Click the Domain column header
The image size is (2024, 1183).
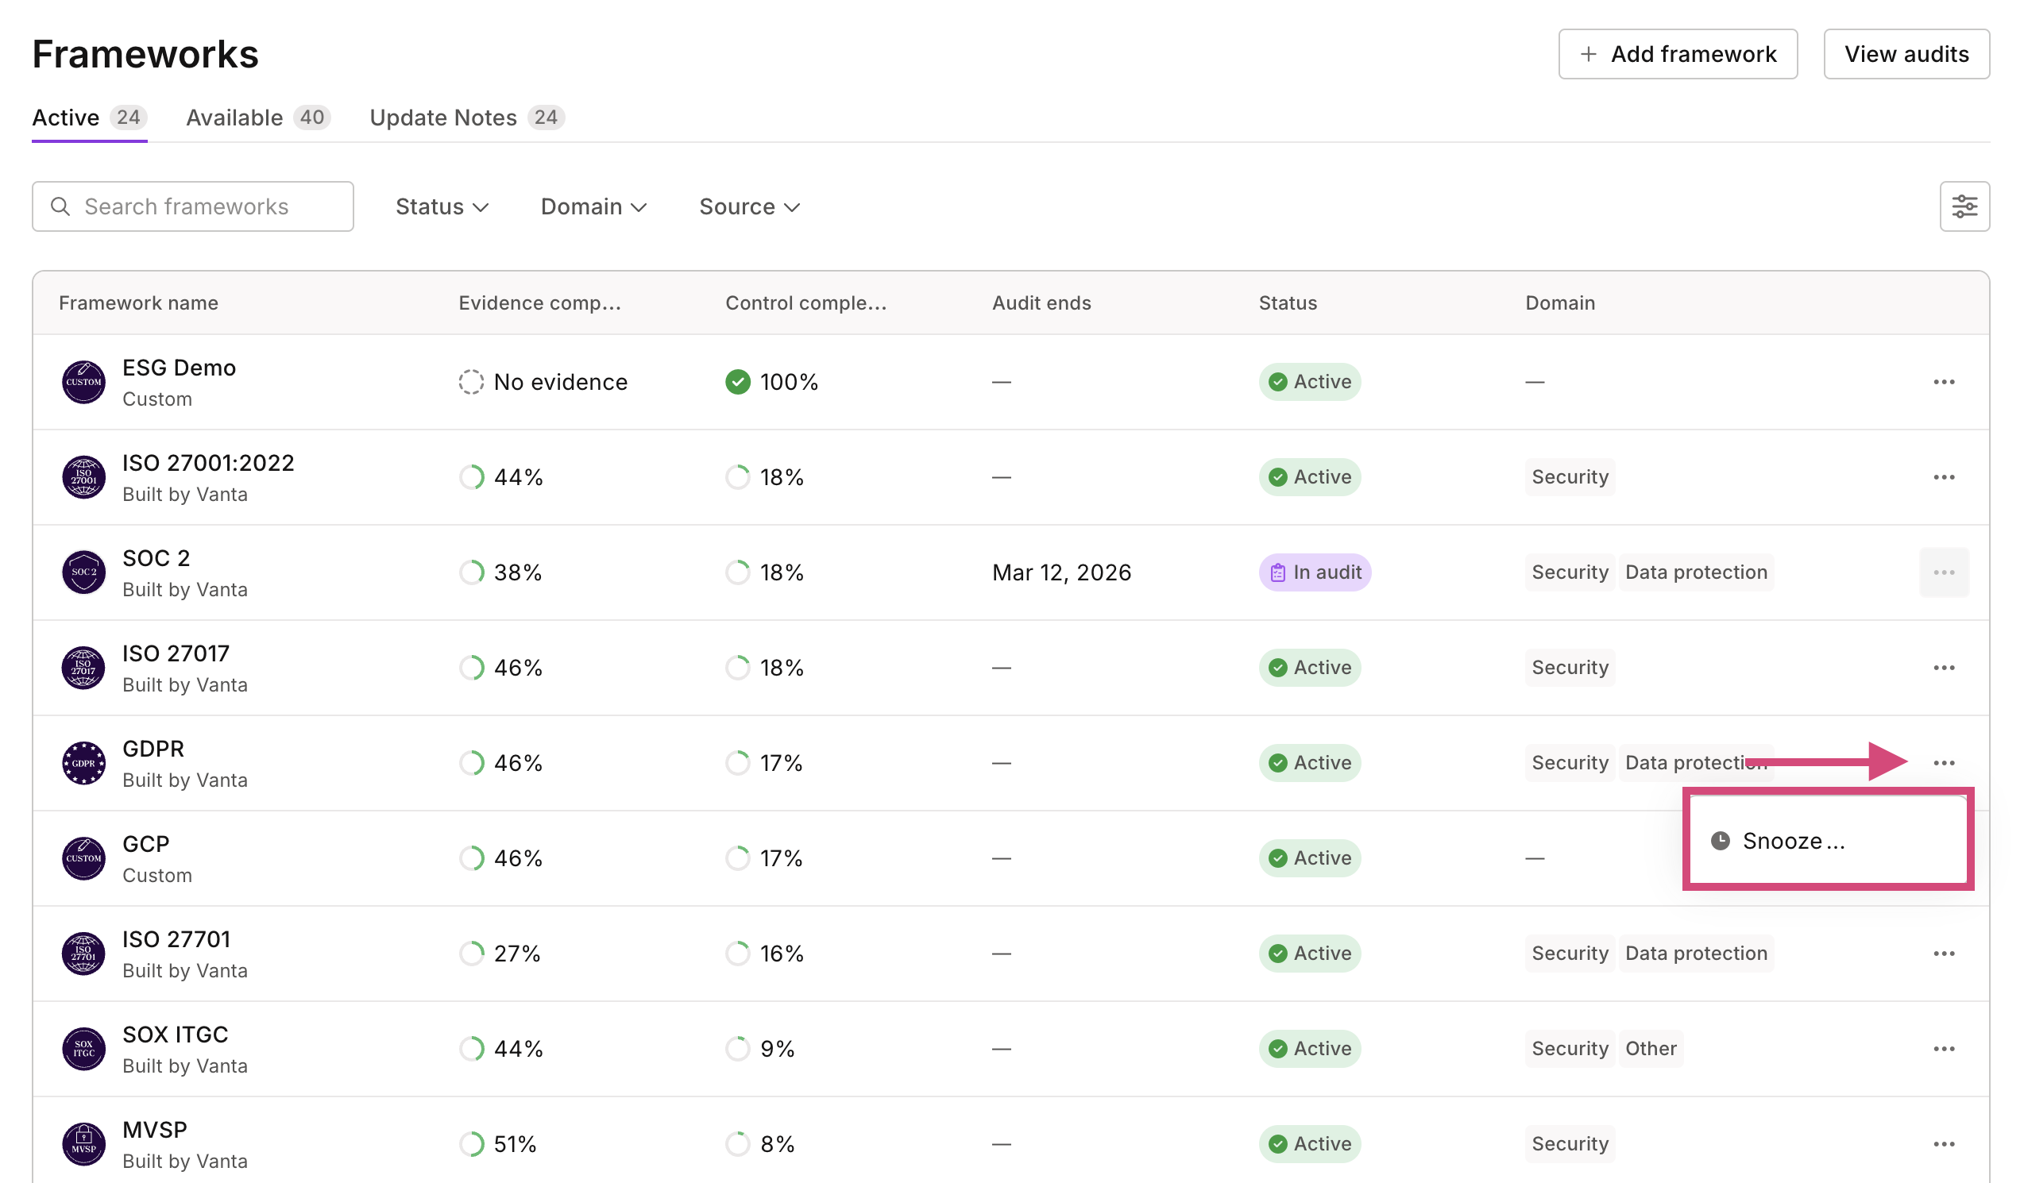point(1560,303)
